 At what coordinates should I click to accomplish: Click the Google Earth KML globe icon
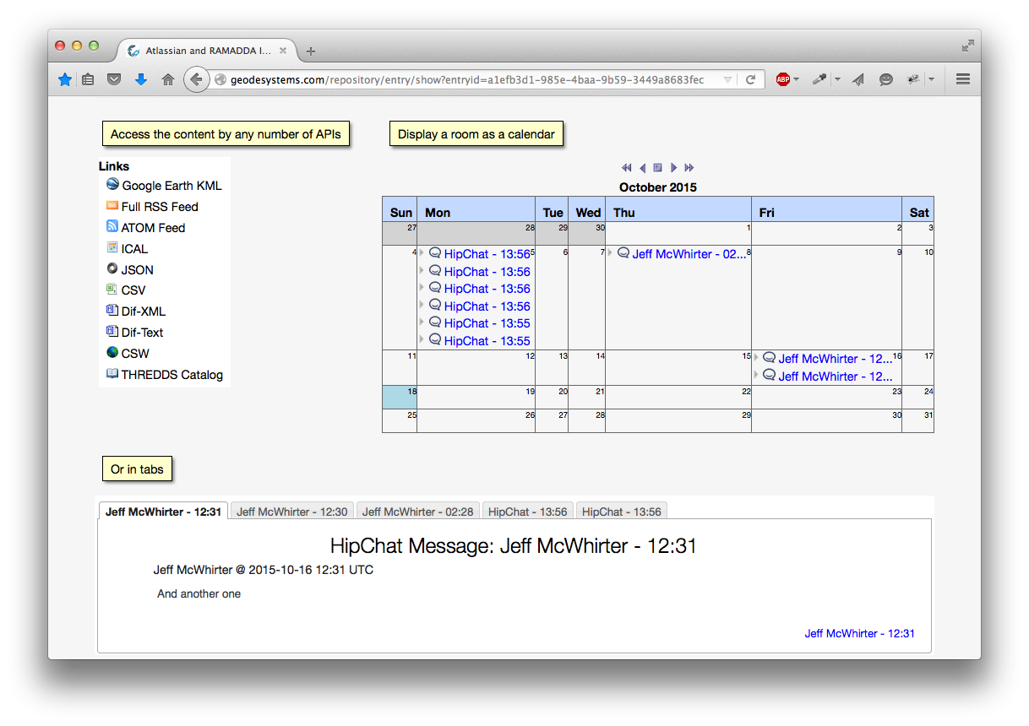pyautogui.click(x=112, y=184)
